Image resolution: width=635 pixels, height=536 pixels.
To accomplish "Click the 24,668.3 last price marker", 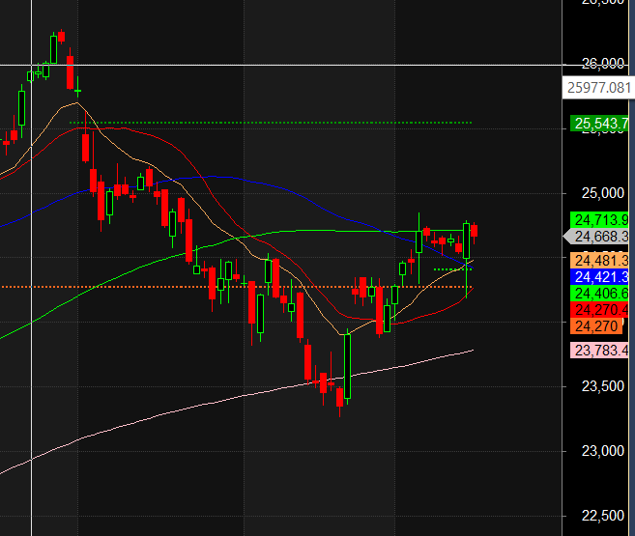I will coord(596,237).
